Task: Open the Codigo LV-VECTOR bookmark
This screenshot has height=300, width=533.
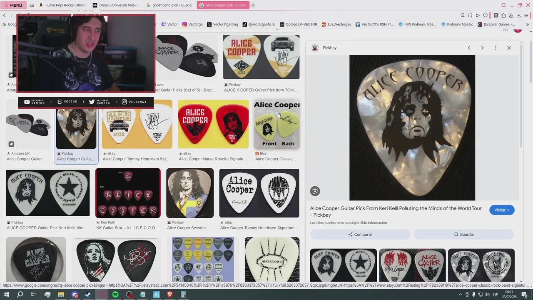Action: (299, 24)
